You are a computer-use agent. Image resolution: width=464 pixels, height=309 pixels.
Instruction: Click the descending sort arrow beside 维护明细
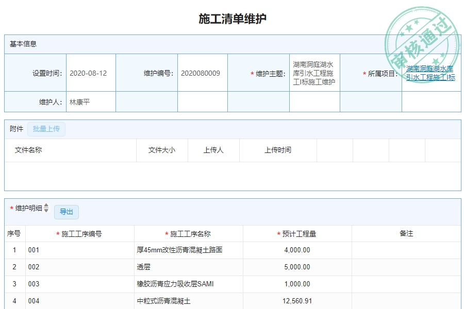point(46,211)
